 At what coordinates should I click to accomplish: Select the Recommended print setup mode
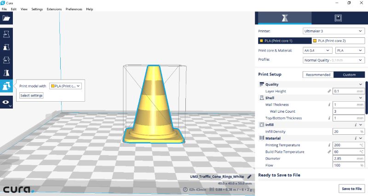tap(318, 75)
